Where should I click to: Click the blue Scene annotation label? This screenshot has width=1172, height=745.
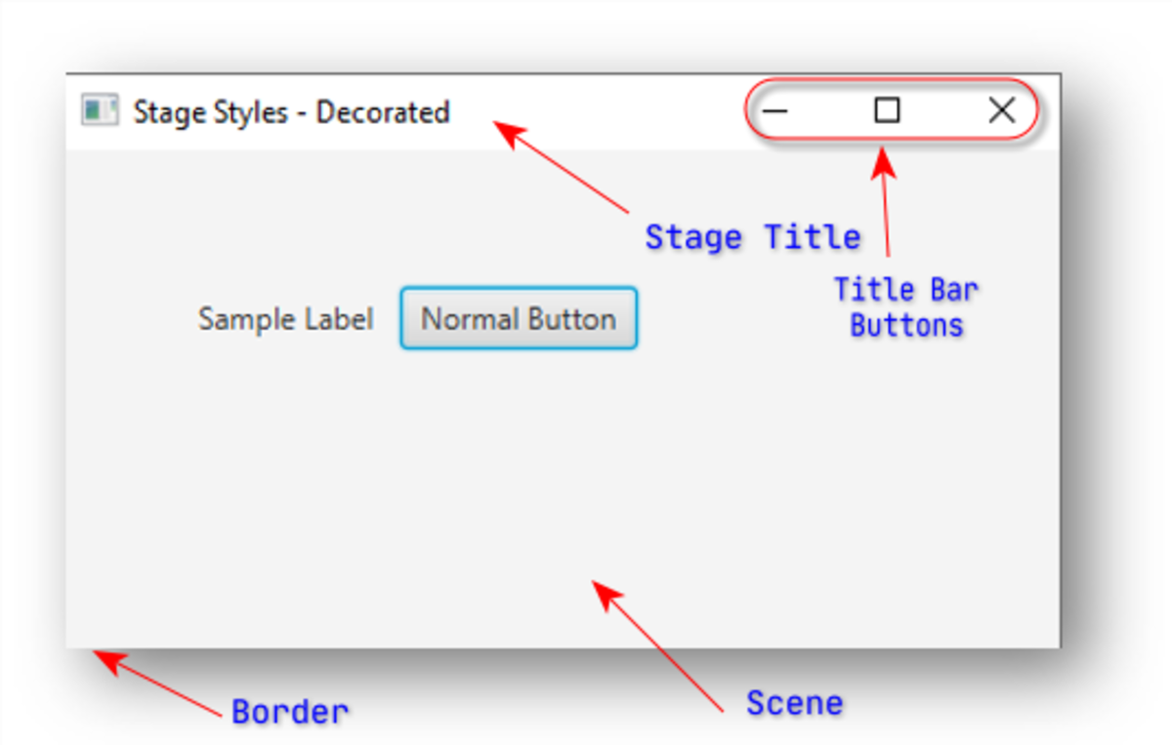point(795,702)
